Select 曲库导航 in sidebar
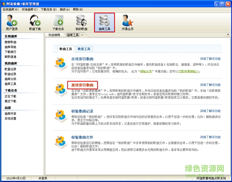 [x=10, y=47]
